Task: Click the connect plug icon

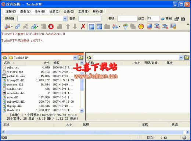Action: pos(18,27)
